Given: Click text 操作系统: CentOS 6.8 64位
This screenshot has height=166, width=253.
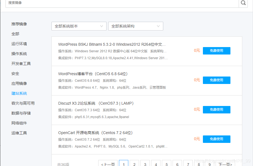Looking at the screenshot, I should 79,81.
